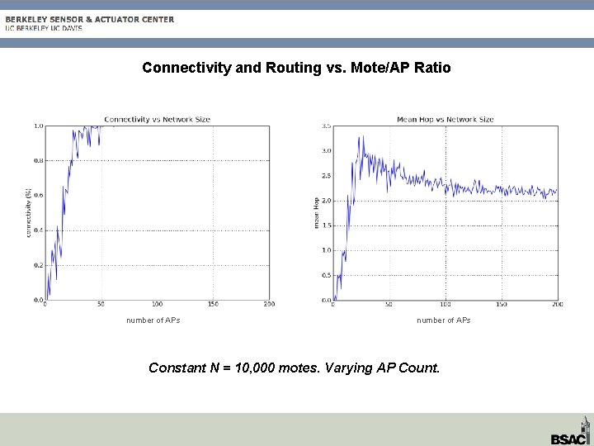
Task: Click the 0.8 tick on connectivity chart
Action: tap(38, 160)
